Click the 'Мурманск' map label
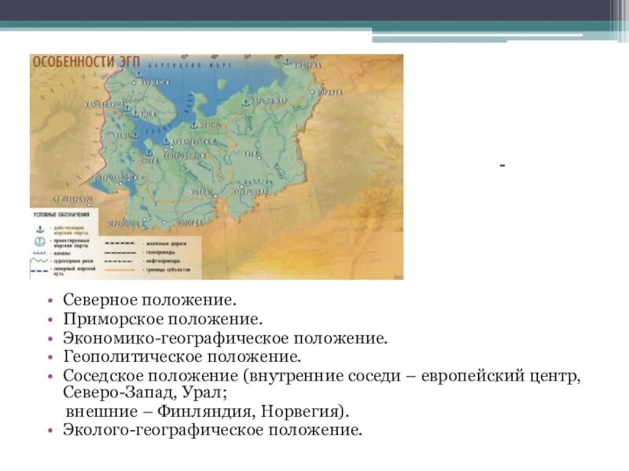This screenshot has height=471, width=629. coord(154,83)
